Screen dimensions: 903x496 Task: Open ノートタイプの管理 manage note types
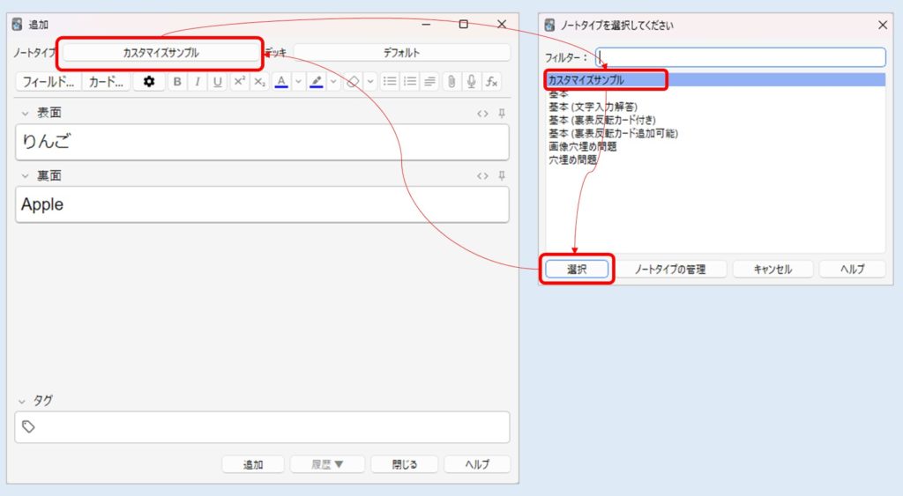pos(670,270)
